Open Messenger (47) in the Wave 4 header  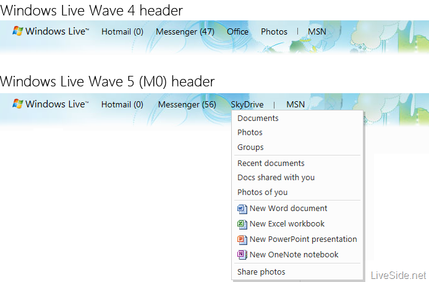(x=185, y=31)
